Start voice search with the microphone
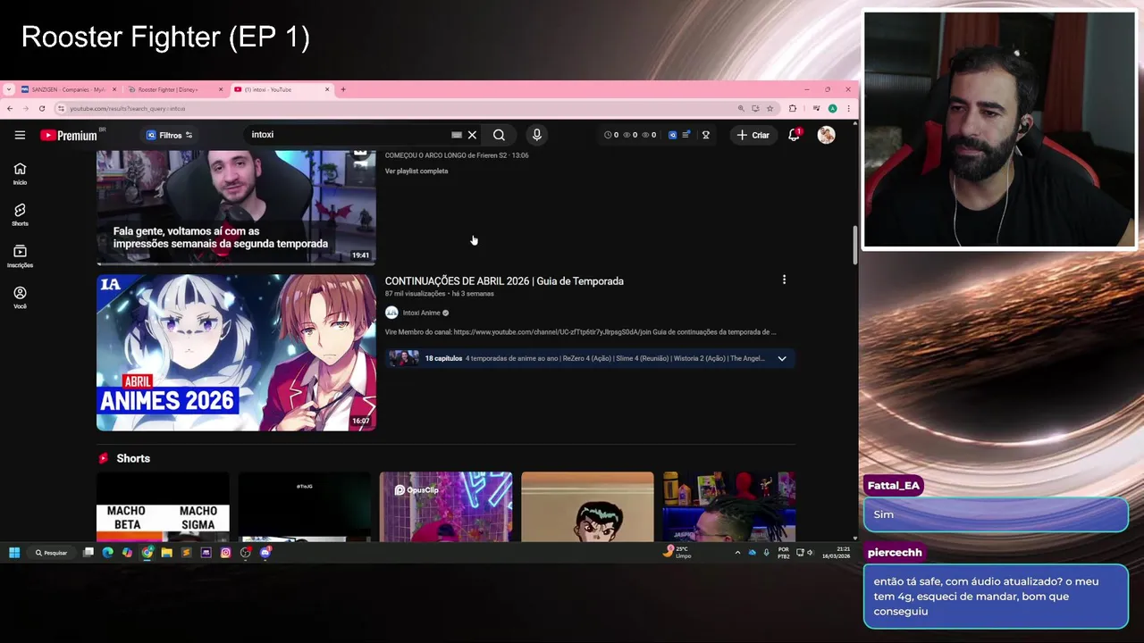 536,135
